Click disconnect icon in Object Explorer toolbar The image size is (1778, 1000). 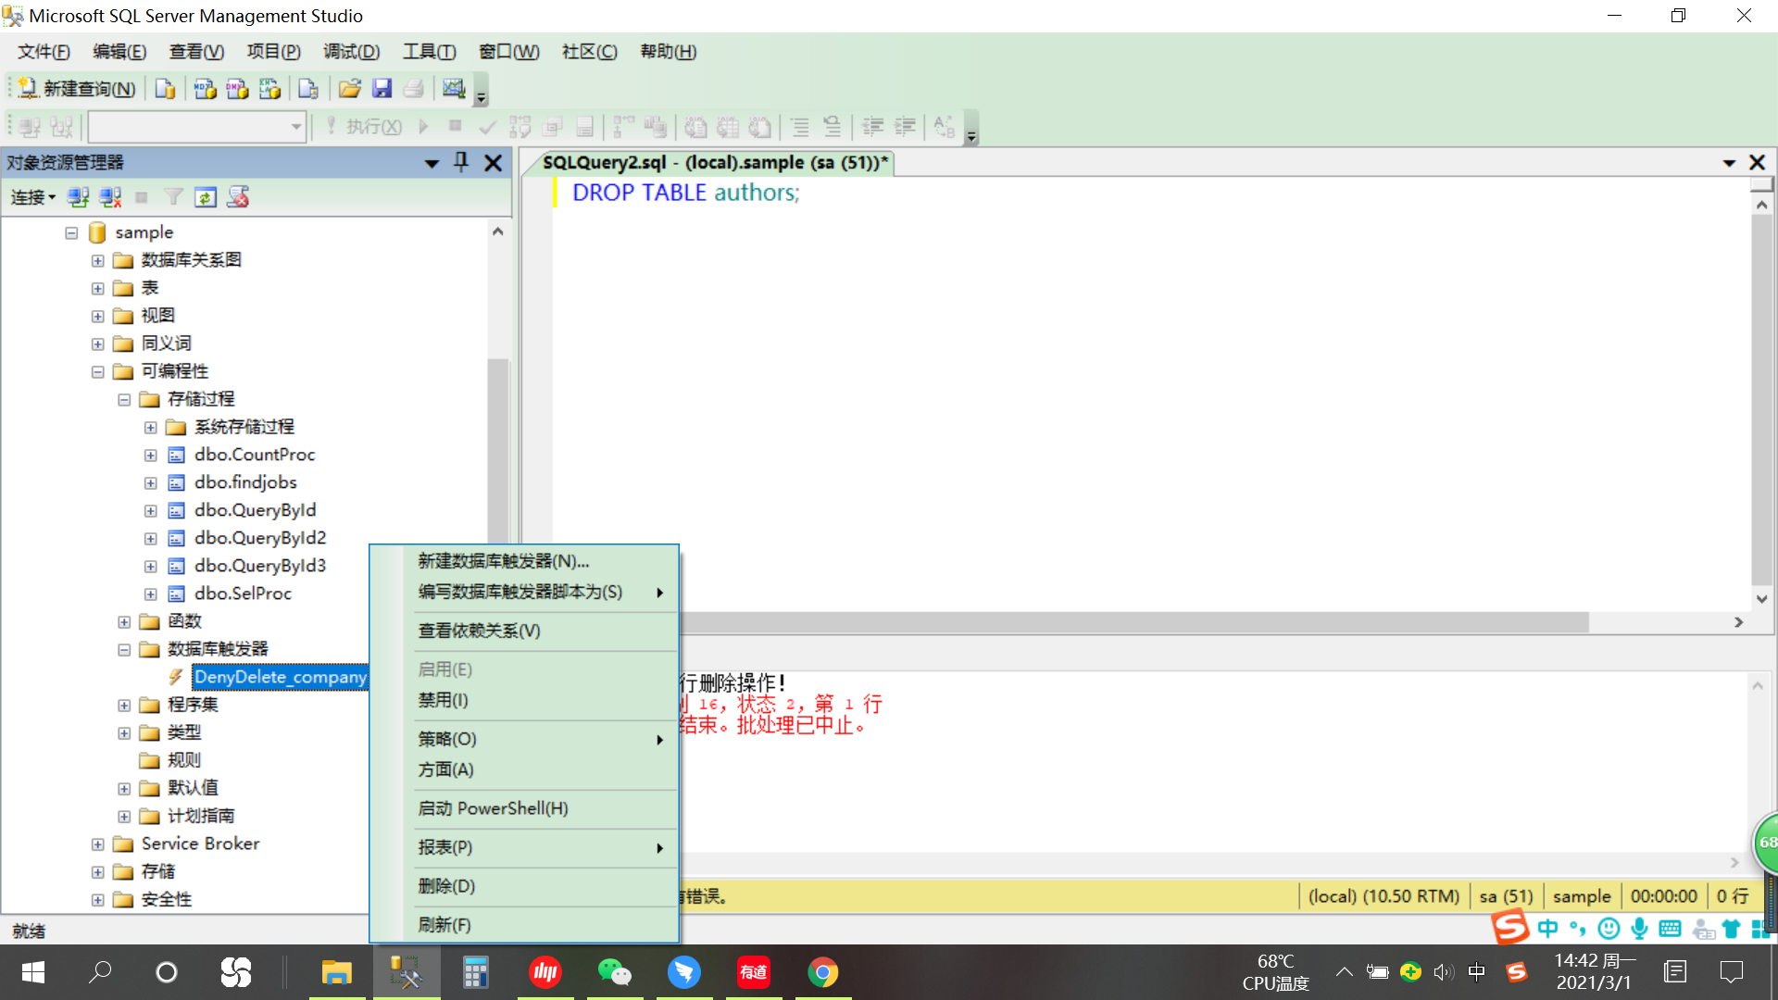111,197
